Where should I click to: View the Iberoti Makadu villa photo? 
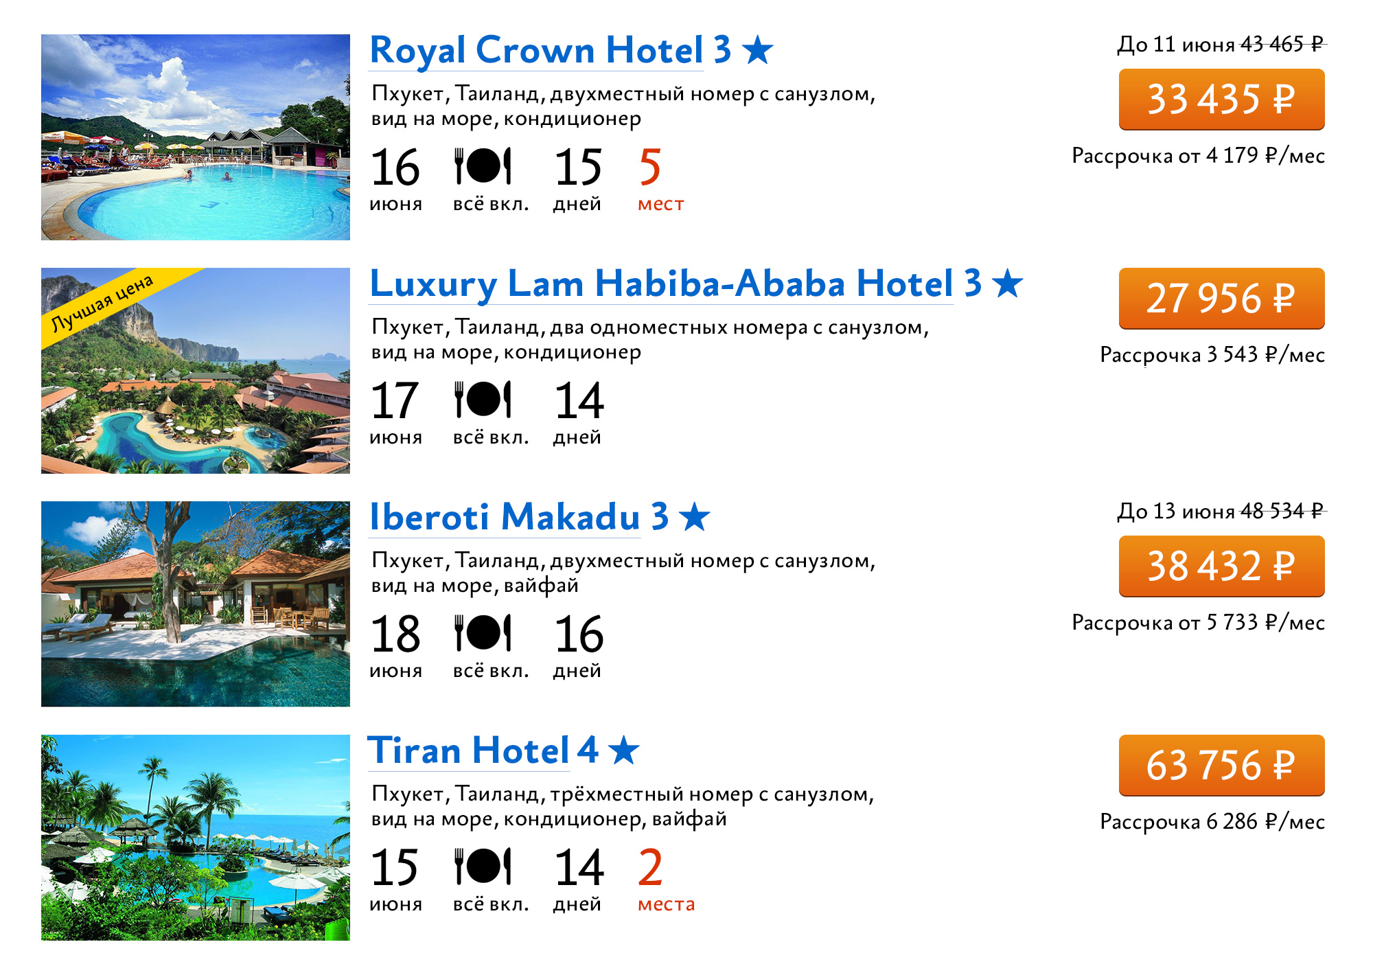pyautogui.click(x=196, y=604)
